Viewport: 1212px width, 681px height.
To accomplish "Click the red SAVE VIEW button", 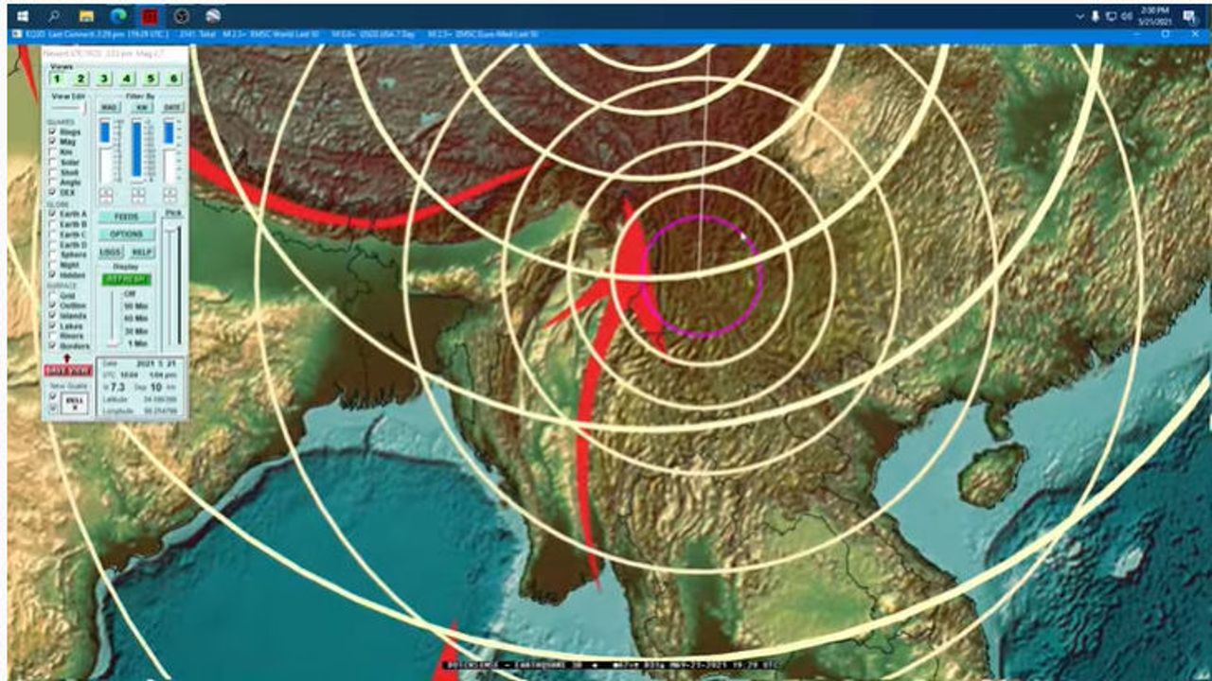I will [68, 370].
